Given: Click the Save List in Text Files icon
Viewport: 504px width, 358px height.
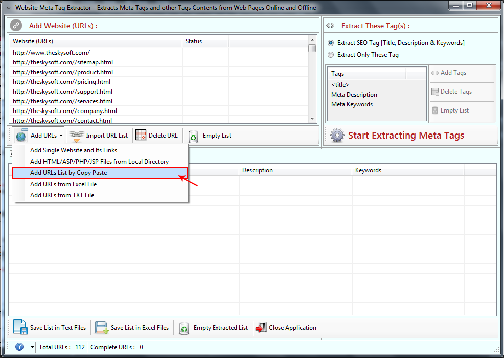Looking at the screenshot, I should tap(20, 327).
